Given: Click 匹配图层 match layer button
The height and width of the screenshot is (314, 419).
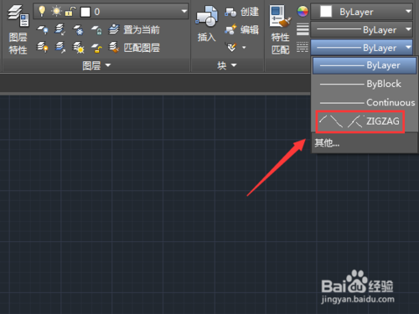Looking at the screenshot, I should click(x=134, y=48).
